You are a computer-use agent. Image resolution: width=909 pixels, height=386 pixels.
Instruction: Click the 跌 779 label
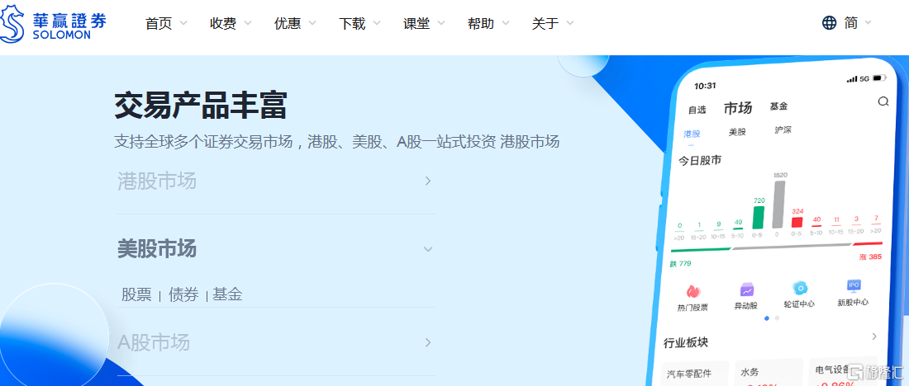tap(680, 264)
